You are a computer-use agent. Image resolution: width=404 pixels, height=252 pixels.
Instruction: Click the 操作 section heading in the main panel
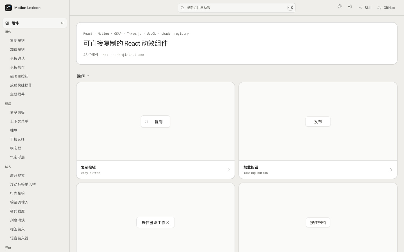coord(81,76)
